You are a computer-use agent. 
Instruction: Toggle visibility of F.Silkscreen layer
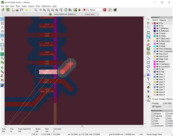point(157,38)
